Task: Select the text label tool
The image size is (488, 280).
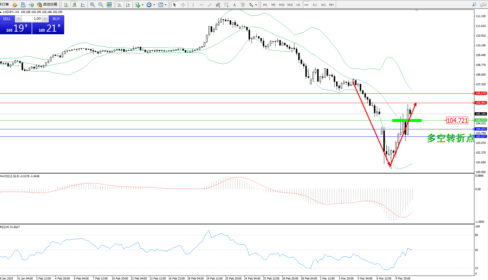Action: click(x=243, y=5)
